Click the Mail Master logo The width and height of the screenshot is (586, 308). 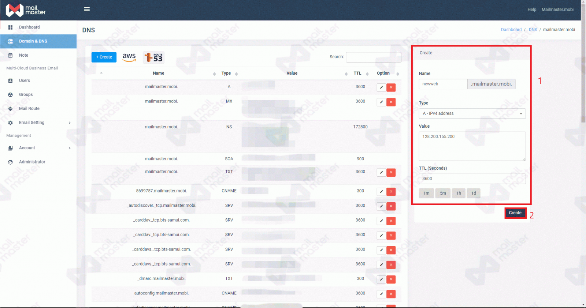(26, 10)
